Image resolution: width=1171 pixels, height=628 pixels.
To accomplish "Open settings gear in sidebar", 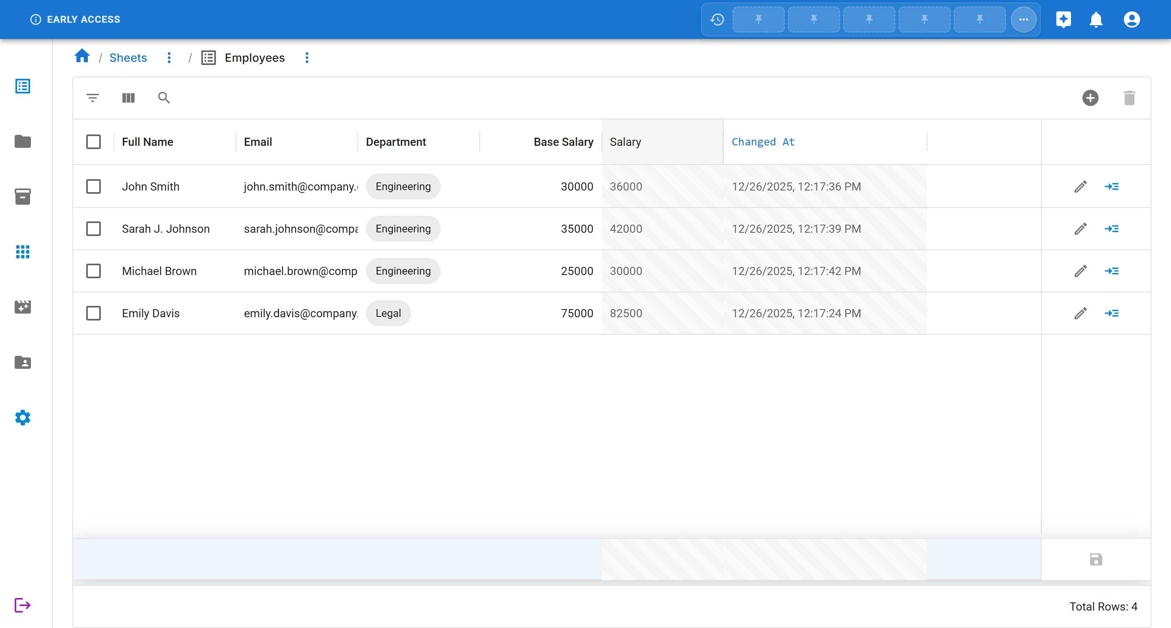I will tap(23, 418).
